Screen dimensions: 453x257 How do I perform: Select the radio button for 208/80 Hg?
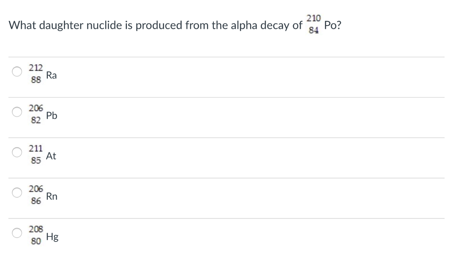pos(16,233)
